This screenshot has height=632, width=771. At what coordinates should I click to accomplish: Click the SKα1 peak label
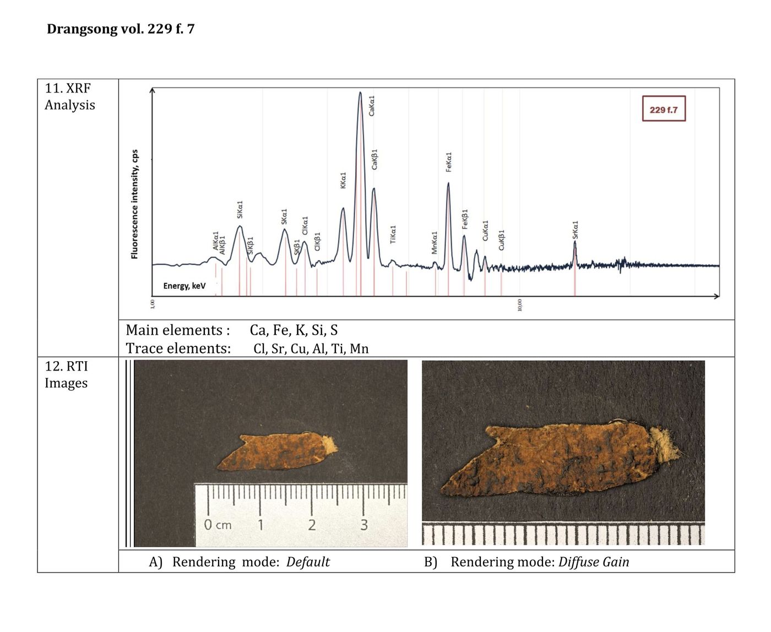click(284, 216)
